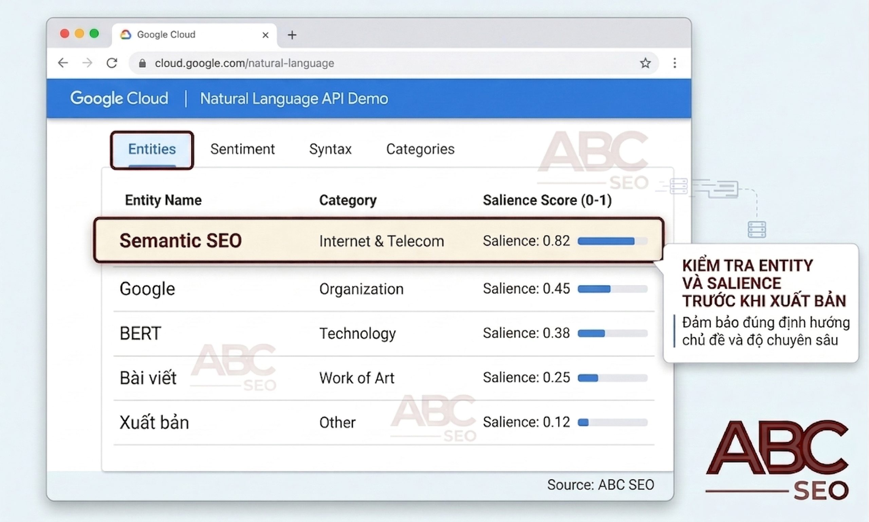The height and width of the screenshot is (522, 869).
Task: Click the green maximize window button
Action: click(94, 33)
